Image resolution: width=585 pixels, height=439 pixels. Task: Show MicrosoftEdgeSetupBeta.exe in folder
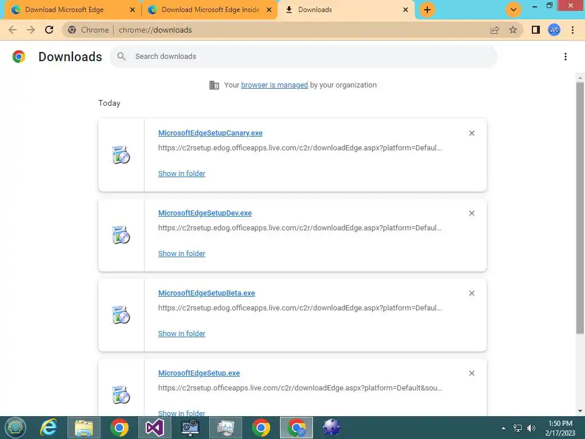pos(182,334)
